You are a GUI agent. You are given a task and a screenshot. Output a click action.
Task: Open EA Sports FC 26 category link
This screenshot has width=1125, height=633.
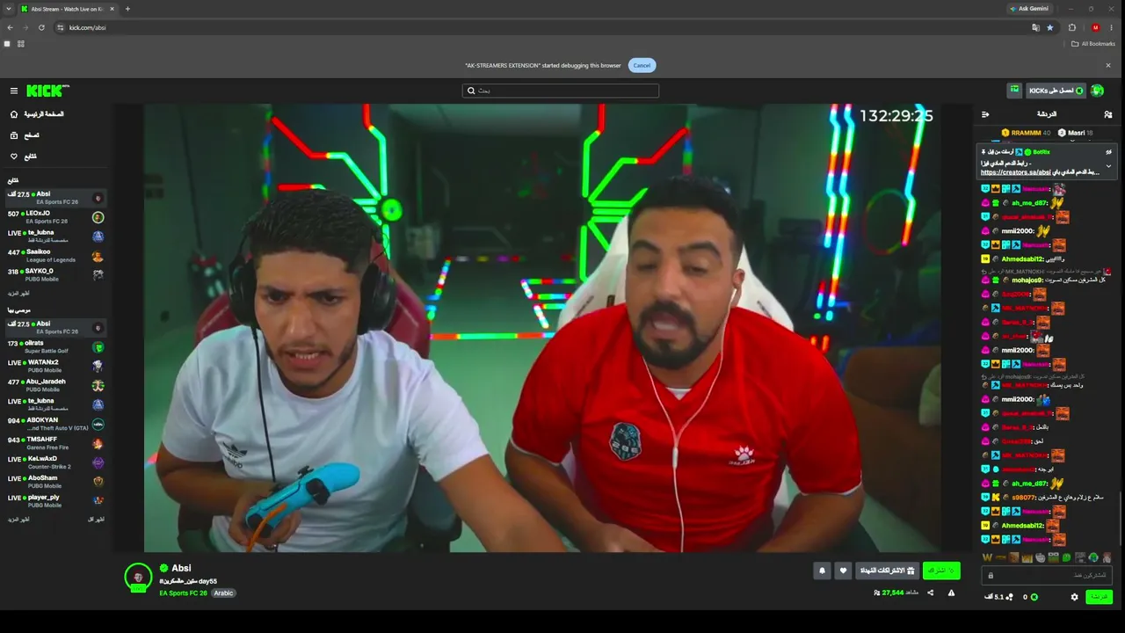coord(183,593)
